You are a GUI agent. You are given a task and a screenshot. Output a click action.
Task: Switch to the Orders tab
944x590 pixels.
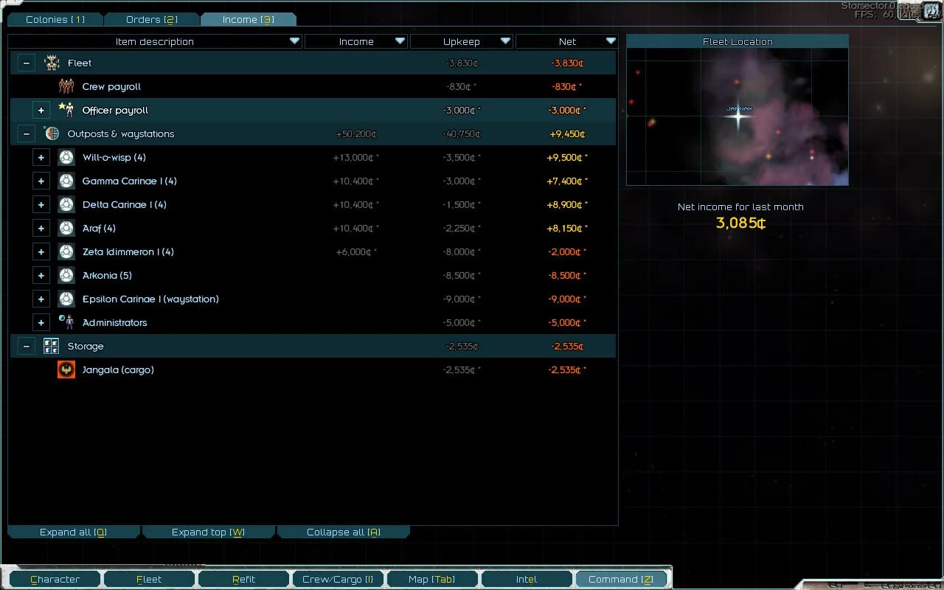coord(151,19)
